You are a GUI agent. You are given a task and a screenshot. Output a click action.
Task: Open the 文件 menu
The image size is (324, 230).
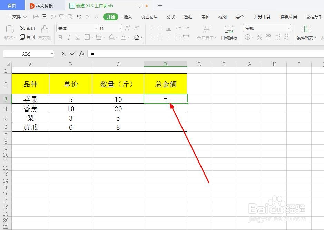(x=17, y=17)
